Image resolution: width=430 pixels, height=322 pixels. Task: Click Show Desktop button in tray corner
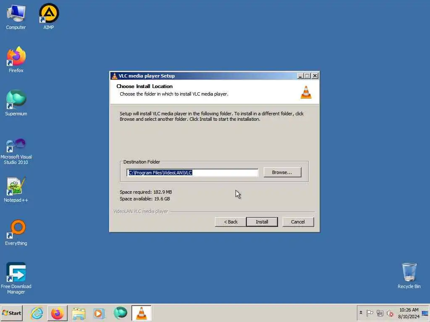(425, 313)
